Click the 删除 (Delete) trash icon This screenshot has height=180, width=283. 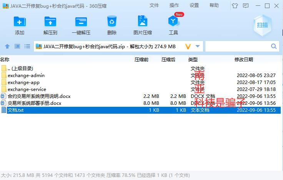coord(112,22)
